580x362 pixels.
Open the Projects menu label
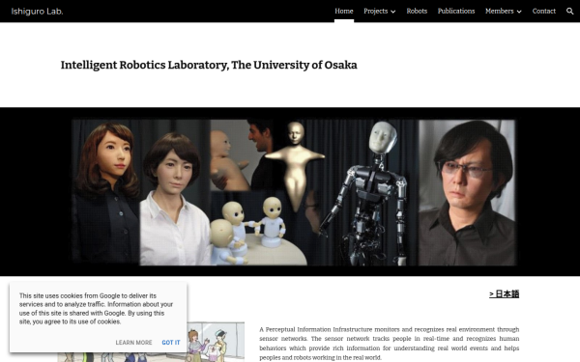[x=375, y=11]
